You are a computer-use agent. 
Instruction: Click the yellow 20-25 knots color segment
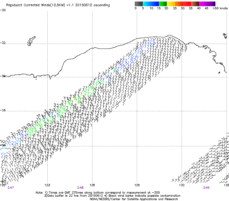[x=171, y=4]
